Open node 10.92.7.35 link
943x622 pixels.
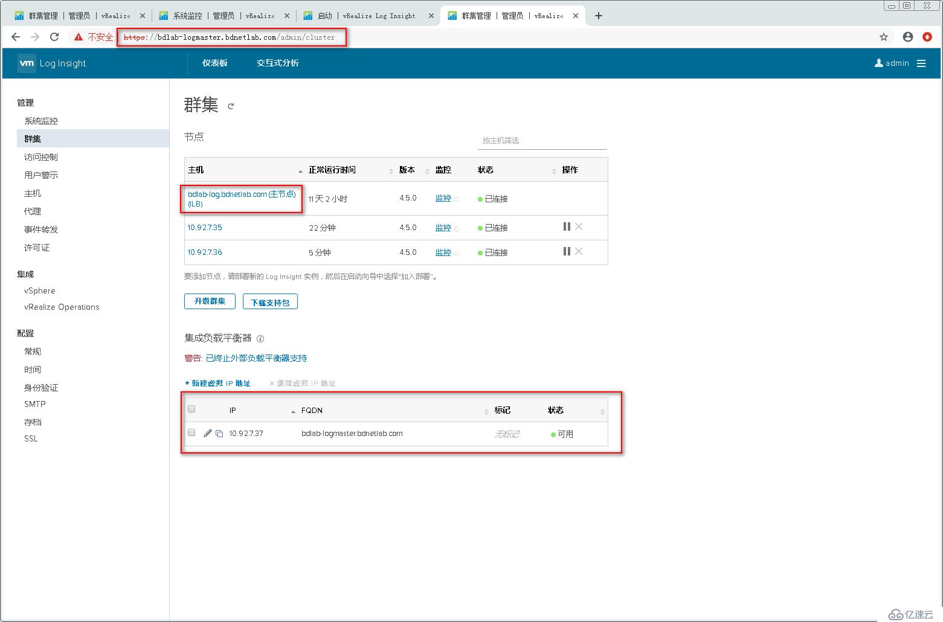pos(205,228)
